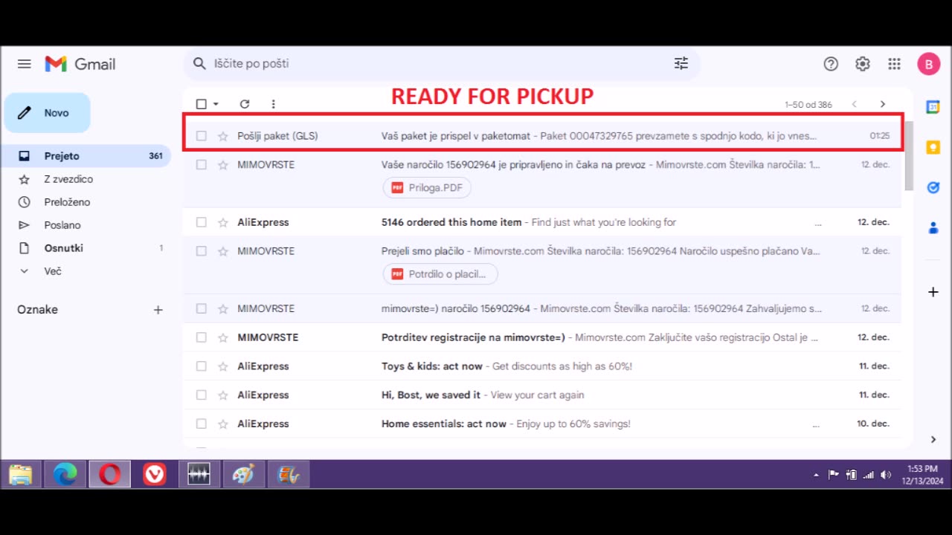952x535 pixels.
Task: Star the 5146 ordered this home item email
Action: point(222,222)
